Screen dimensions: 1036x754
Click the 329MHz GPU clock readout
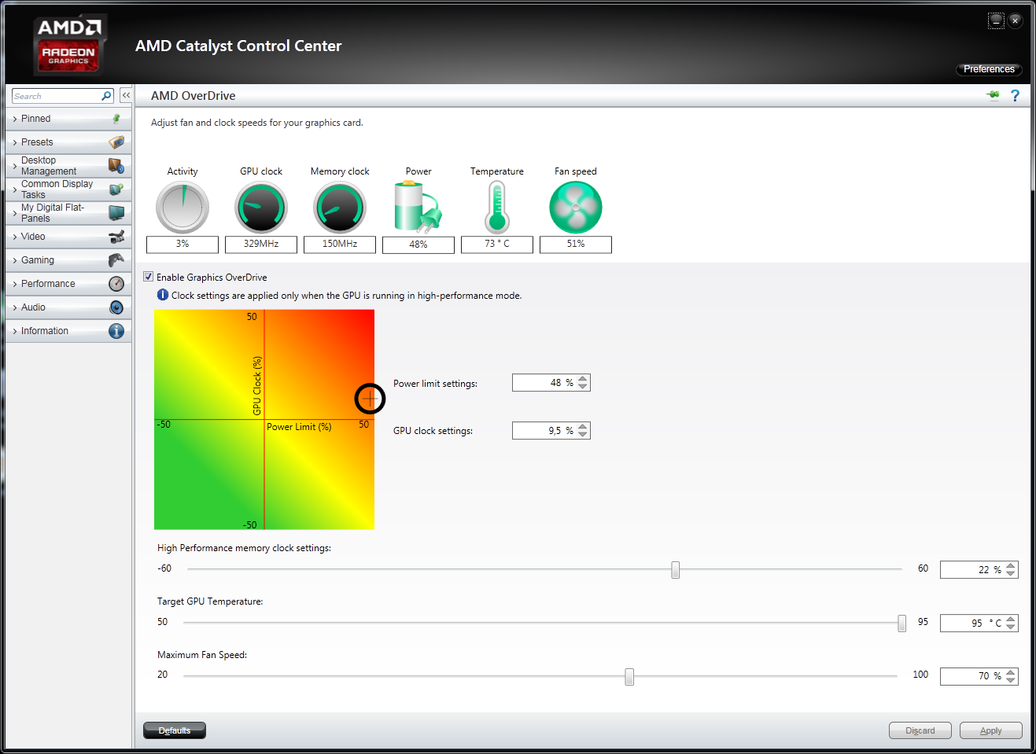click(x=261, y=245)
